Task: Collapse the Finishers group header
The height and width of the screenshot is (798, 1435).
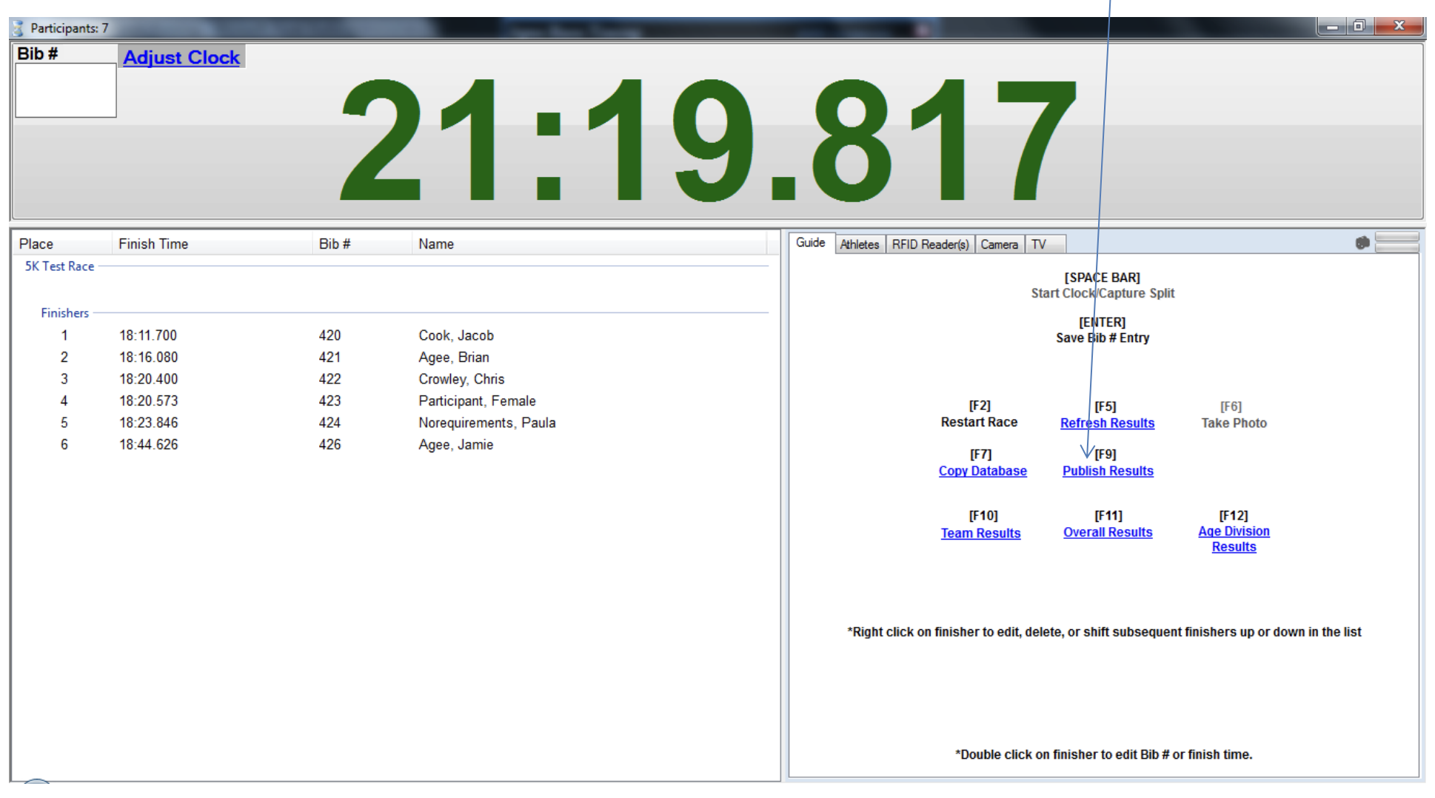Action: [64, 313]
